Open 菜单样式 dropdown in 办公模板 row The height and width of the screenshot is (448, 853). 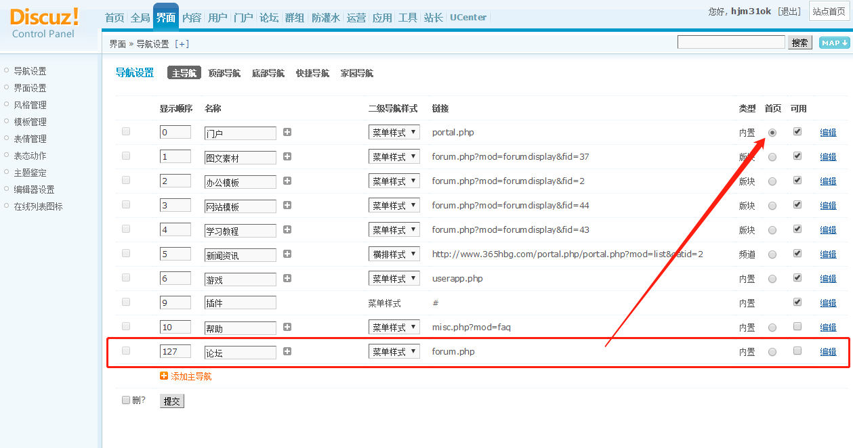pyautogui.click(x=394, y=181)
